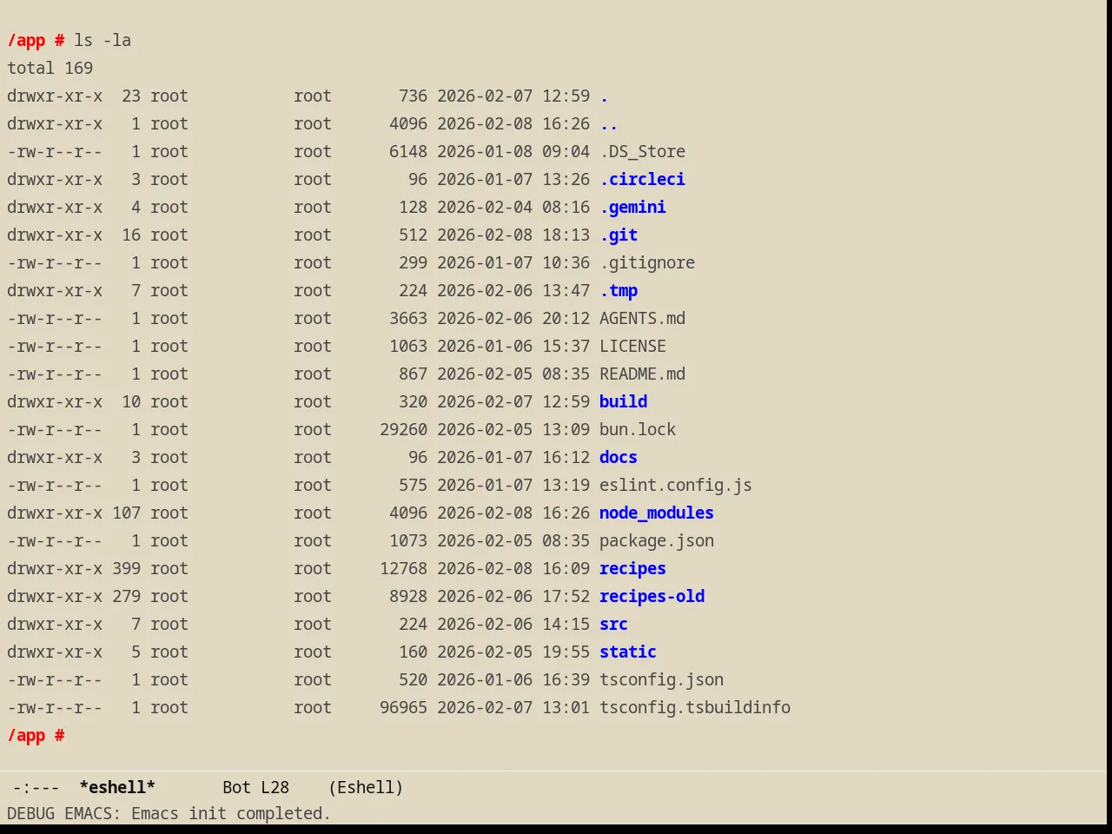Click the 'DEBUG EMACS: Emacs init completed.' message

coord(169,813)
